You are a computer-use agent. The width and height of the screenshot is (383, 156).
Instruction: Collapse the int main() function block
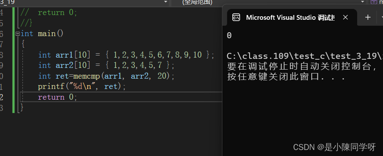point(18,34)
